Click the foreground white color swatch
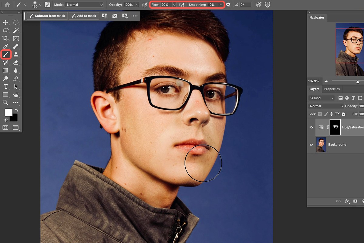364x243 pixels. point(8,112)
